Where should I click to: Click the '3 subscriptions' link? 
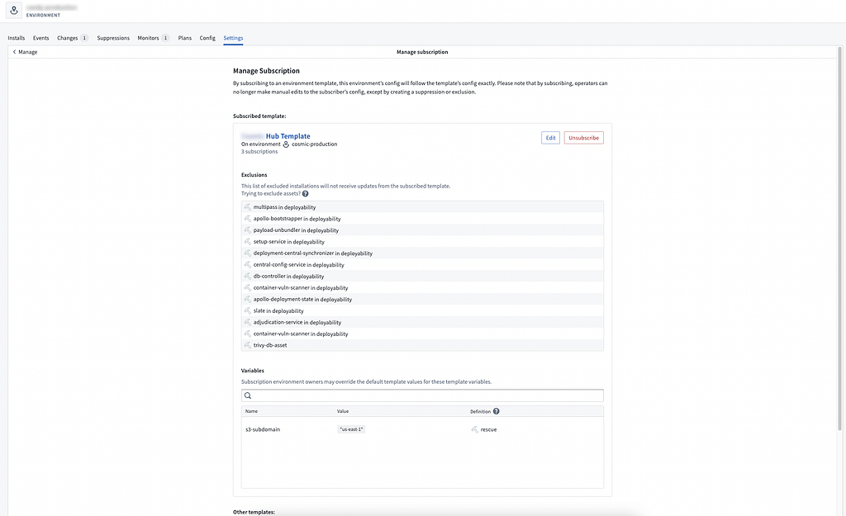259,152
